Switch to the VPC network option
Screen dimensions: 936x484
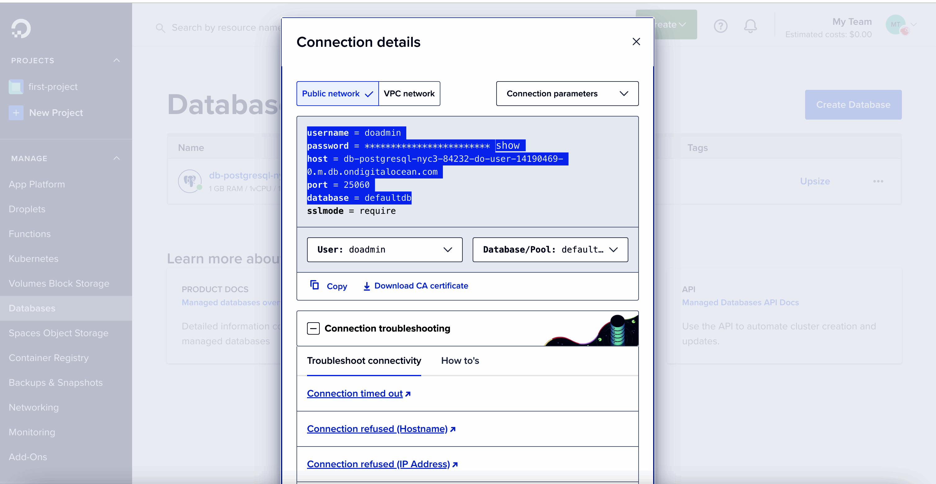(409, 94)
